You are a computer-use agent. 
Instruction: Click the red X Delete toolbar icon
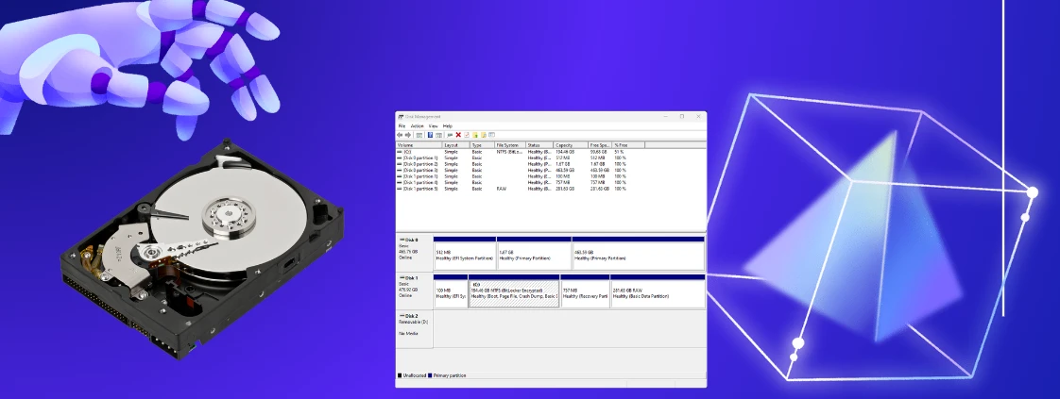click(x=458, y=135)
